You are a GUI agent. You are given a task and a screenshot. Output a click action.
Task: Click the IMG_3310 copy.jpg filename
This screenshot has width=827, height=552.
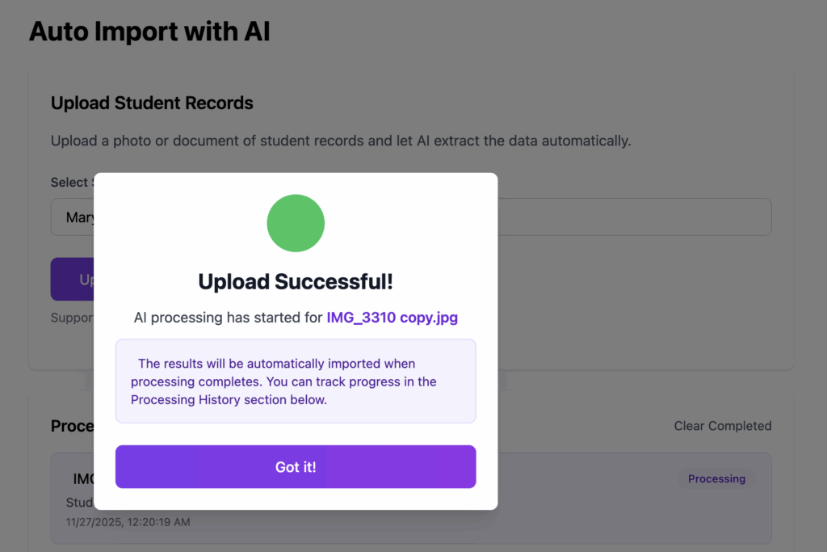[x=392, y=318]
